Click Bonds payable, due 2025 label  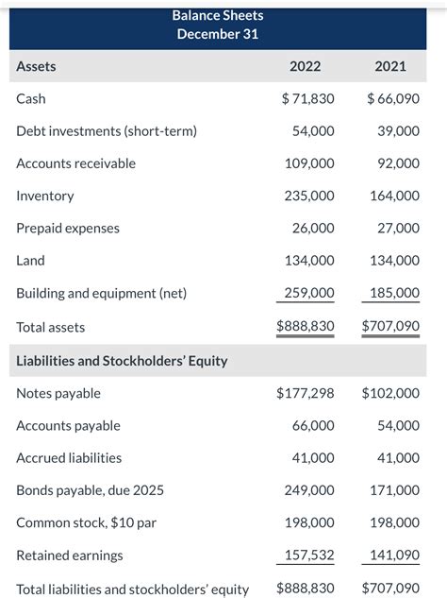(90, 490)
